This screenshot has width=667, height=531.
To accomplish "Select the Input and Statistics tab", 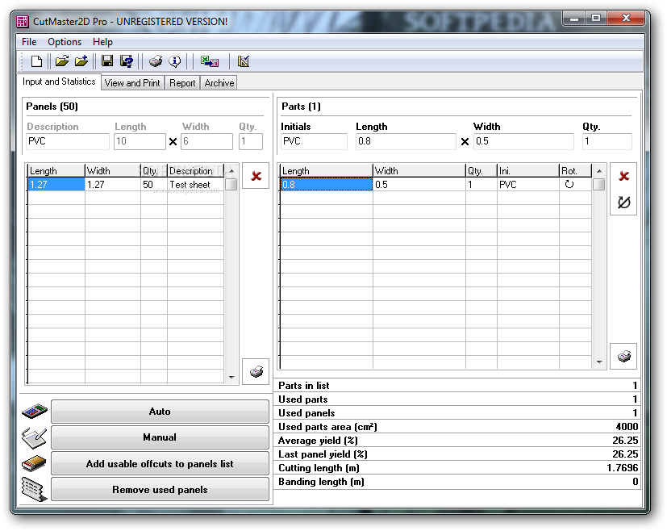I will (59, 82).
